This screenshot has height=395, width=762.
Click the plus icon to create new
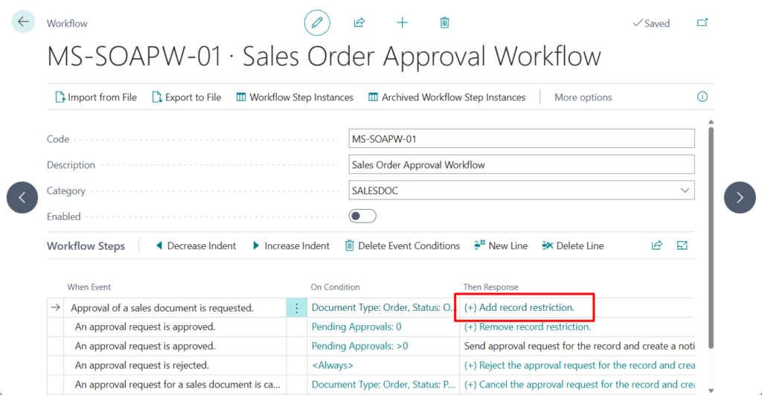click(x=402, y=23)
